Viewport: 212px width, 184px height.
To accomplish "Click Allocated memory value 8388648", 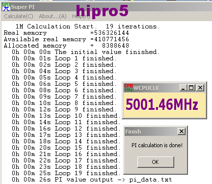I will tap(115, 46).
